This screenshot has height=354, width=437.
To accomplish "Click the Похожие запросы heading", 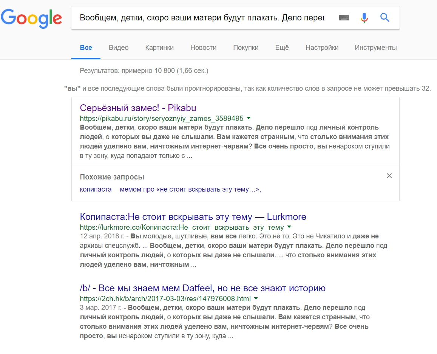I will tap(112, 177).
